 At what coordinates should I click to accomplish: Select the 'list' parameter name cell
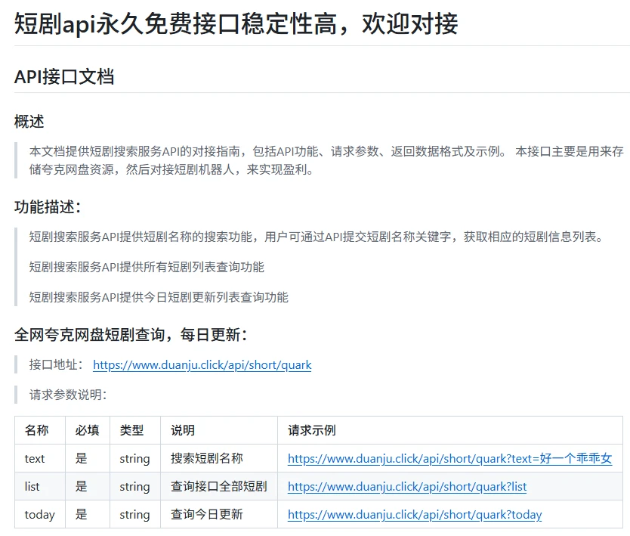point(32,487)
